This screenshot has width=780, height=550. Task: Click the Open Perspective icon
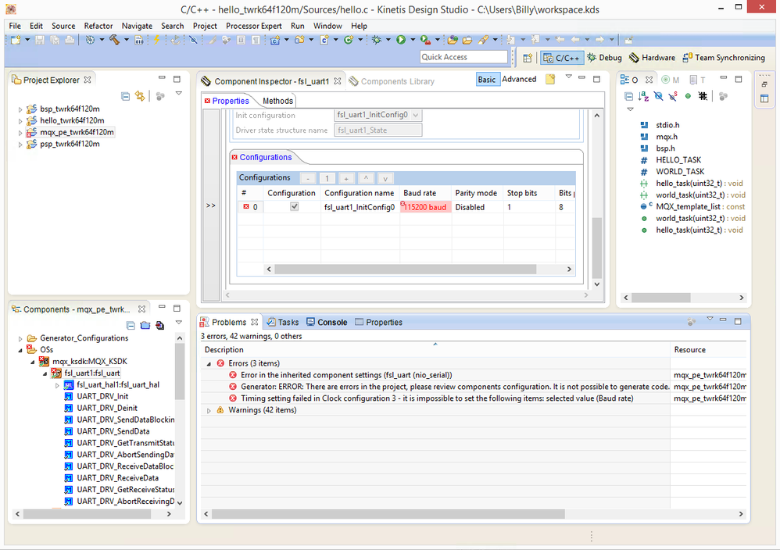pos(528,58)
